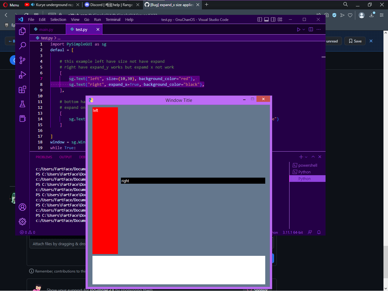Collapse the terminal panel with the chevron
The image size is (388, 291).
tap(313, 157)
